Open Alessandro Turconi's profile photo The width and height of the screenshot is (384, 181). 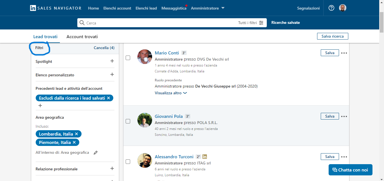145,161
